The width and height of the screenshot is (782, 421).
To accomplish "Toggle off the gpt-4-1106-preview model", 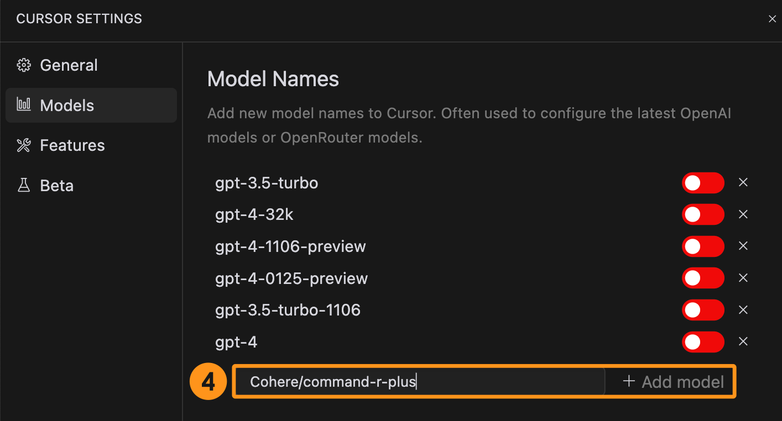I will 703,246.
